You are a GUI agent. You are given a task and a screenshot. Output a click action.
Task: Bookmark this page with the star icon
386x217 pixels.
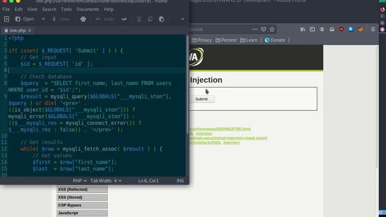pyautogui.click(x=272, y=30)
